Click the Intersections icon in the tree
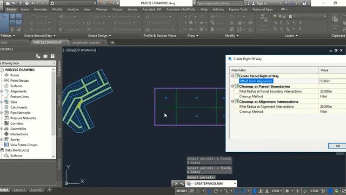The image size is (346, 195). click(x=6, y=134)
